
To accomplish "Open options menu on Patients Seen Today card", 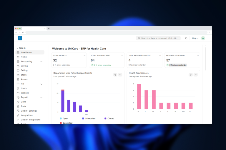I will click(x=198, y=55).
